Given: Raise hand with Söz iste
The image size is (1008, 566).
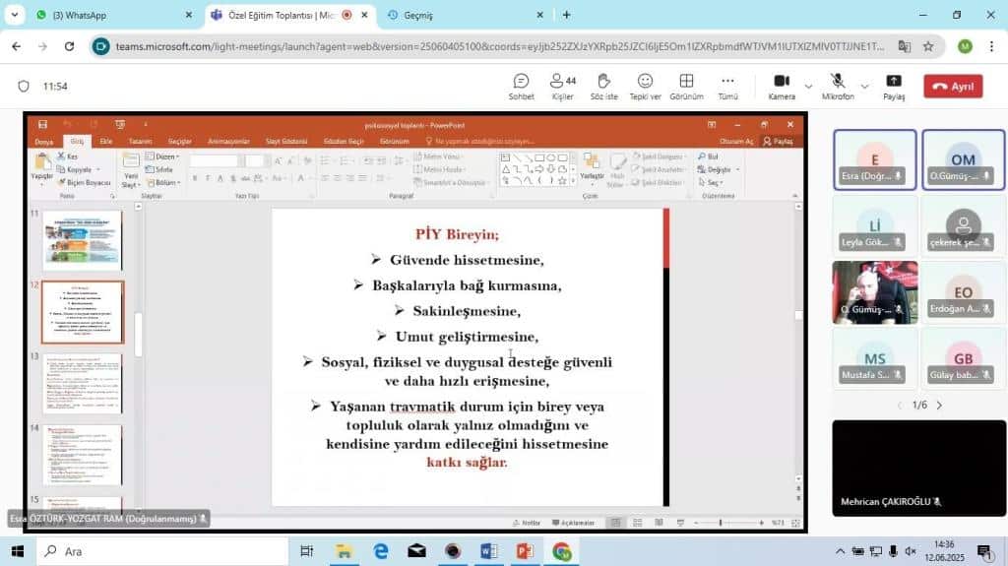Looking at the screenshot, I should (x=603, y=87).
